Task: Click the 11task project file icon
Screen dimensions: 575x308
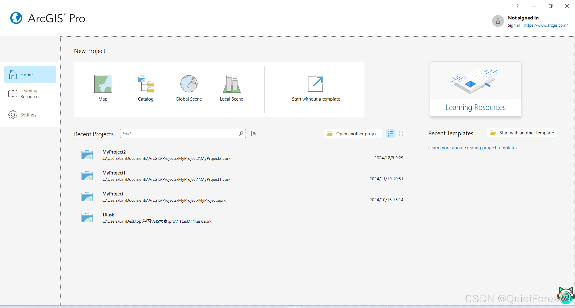Action: coord(87,218)
